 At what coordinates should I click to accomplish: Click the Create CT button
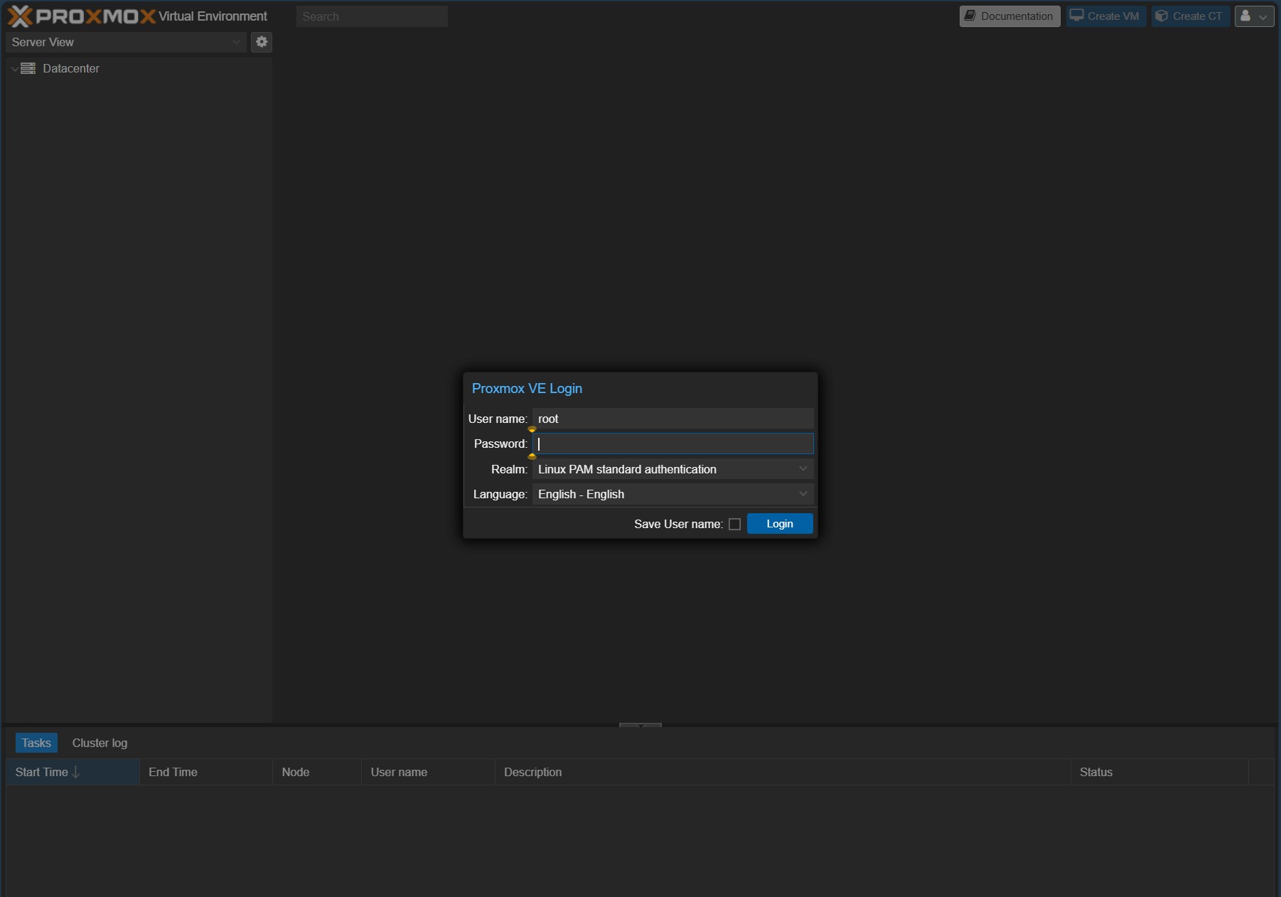[1190, 16]
